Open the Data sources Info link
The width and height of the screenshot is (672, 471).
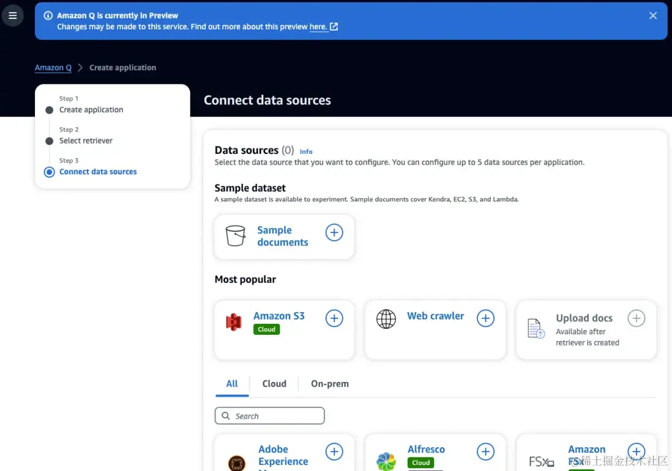[x=306, y=152]
